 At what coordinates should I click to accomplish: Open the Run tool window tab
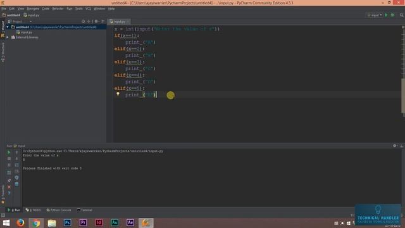(14, 210)
